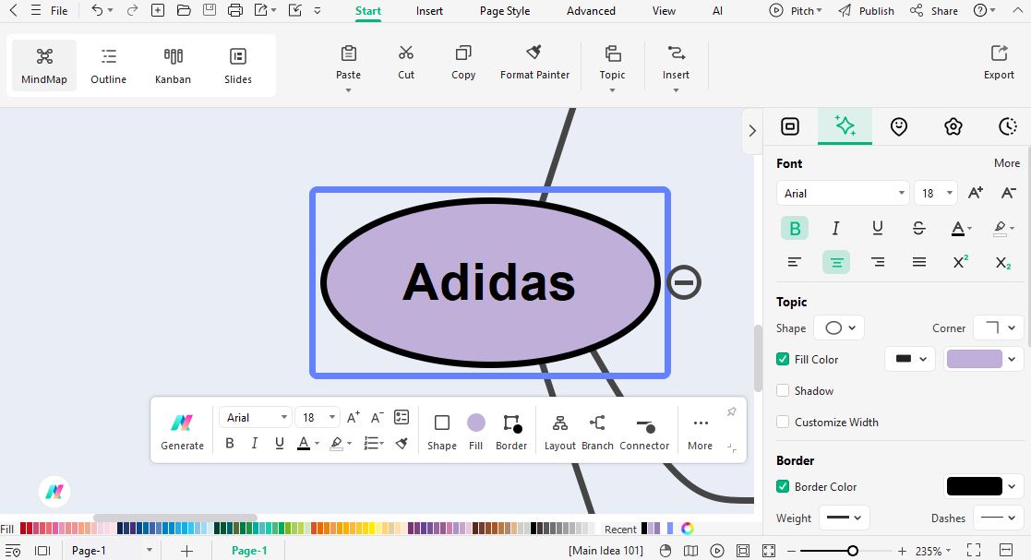Apply subscript in Font panel
This screenshot has height=560, width=1031.
[1002, 262]
